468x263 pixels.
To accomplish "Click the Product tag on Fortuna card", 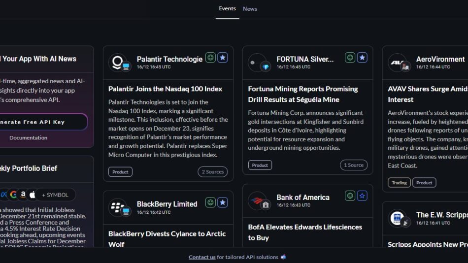I will [x=260, y=165].
